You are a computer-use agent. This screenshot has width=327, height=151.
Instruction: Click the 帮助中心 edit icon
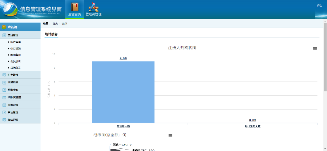pos(4,90)
